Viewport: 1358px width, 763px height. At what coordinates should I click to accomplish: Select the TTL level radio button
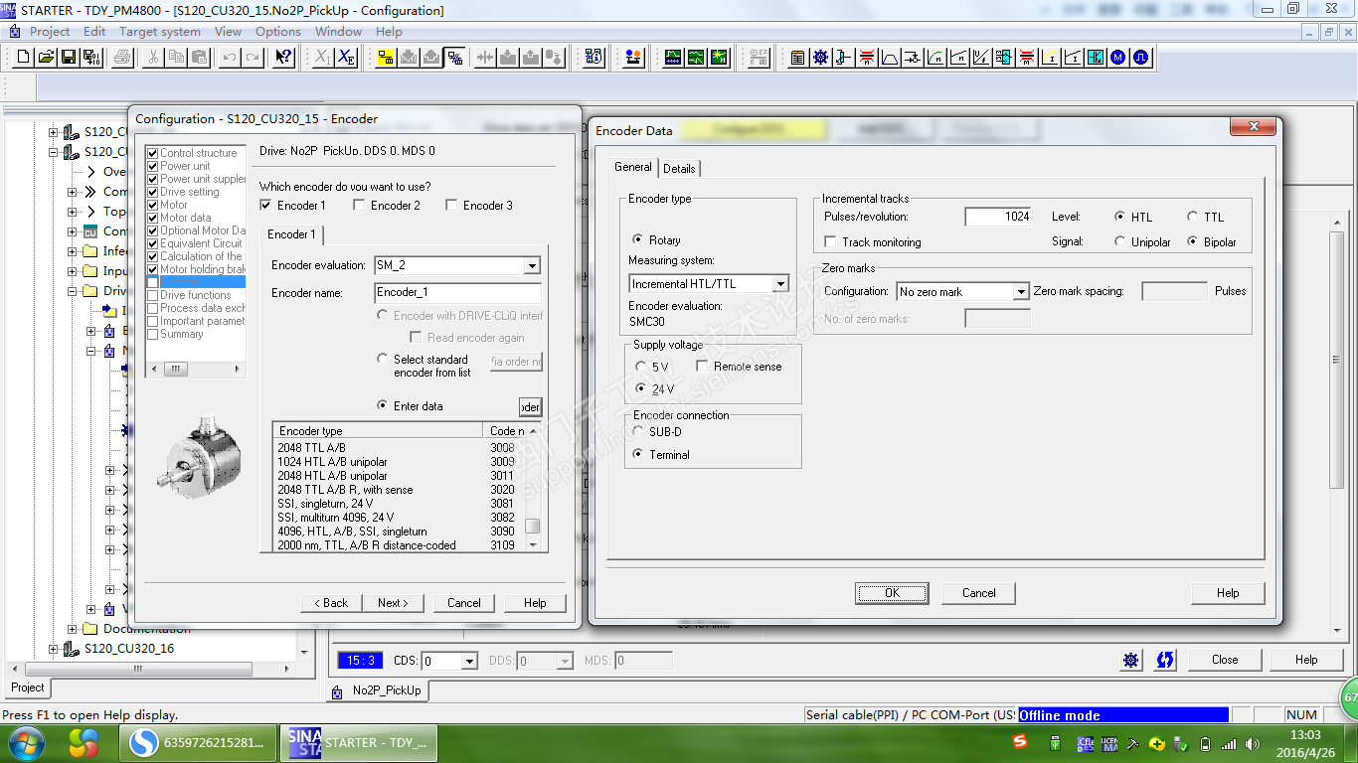(1193, 217)
